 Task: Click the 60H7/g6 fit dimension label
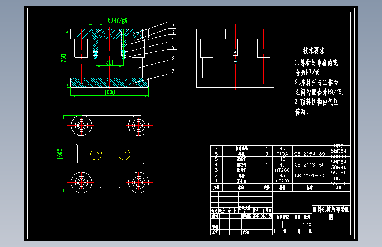[118, 20]
